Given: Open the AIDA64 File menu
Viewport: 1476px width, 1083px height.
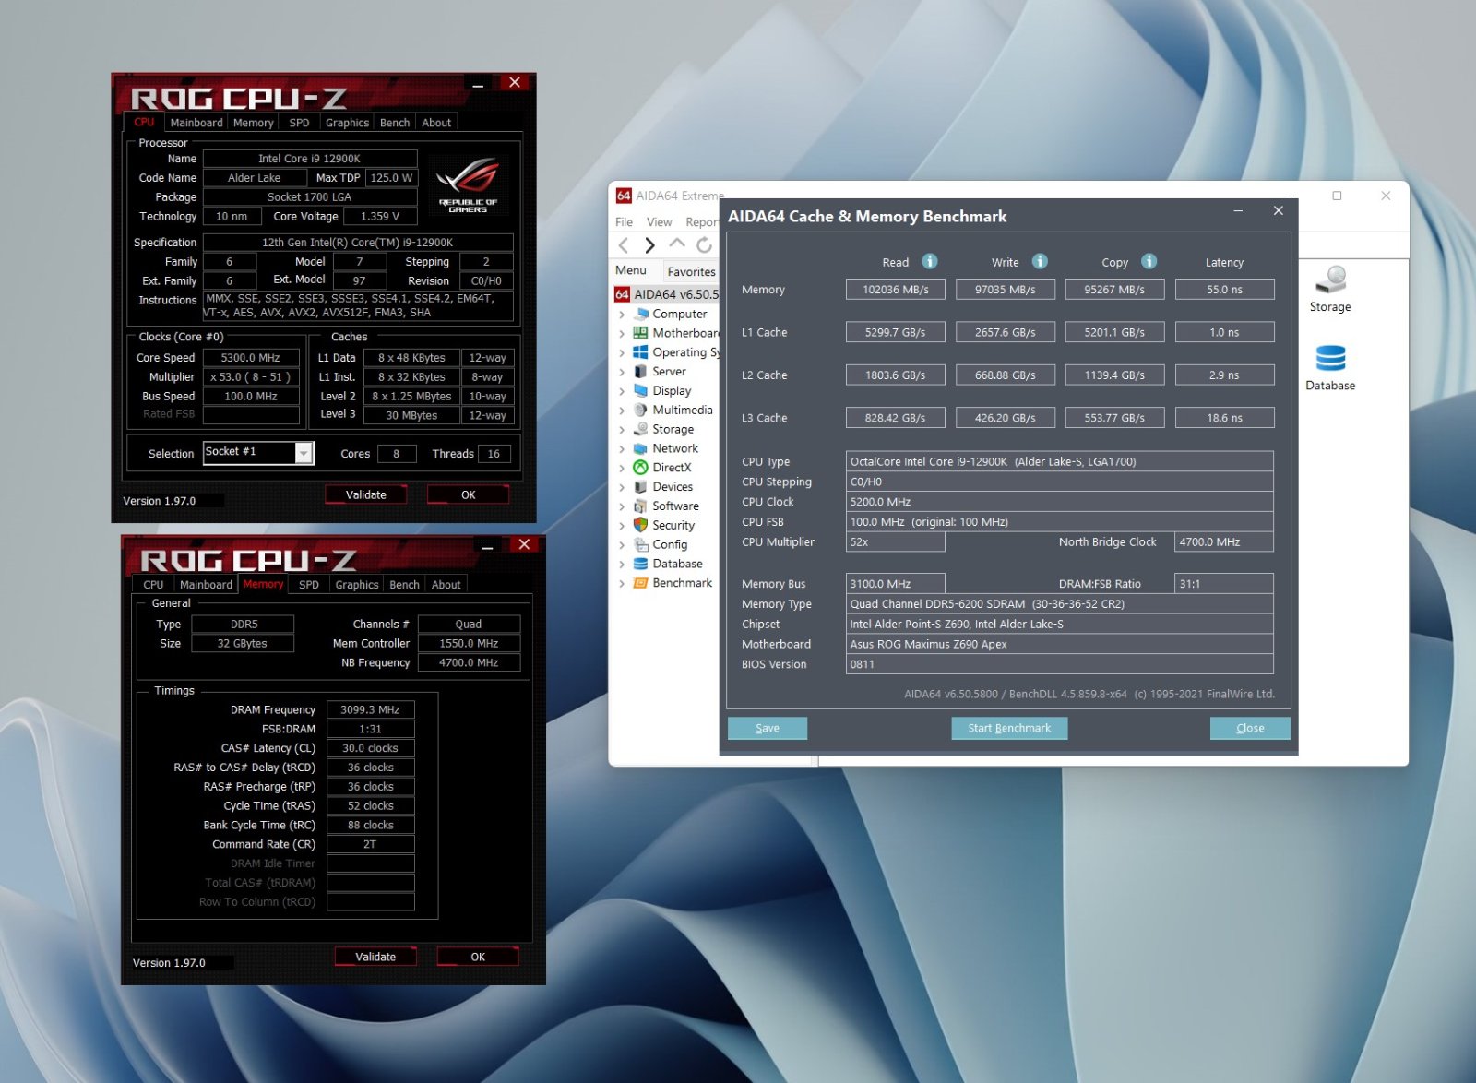Looking at the screenshot, I should pyautogui.click(x=625, y=222).
